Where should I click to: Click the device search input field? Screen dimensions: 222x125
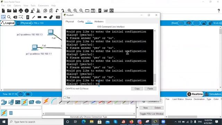click(21, 108)
